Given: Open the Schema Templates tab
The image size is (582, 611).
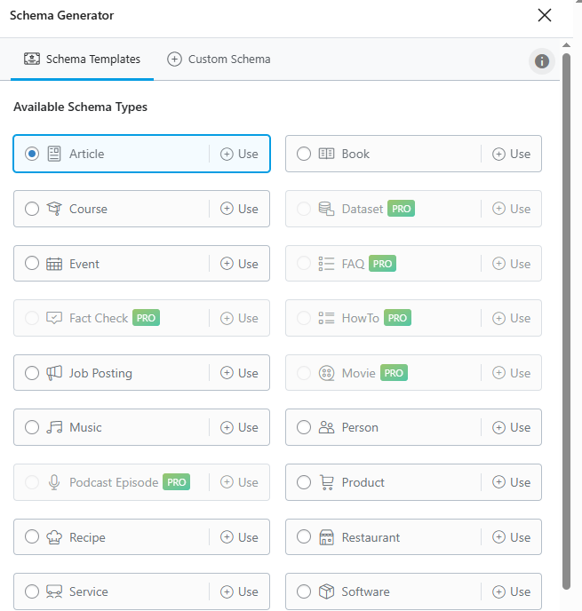Looking at the screenshot, I should click(82, 60).
